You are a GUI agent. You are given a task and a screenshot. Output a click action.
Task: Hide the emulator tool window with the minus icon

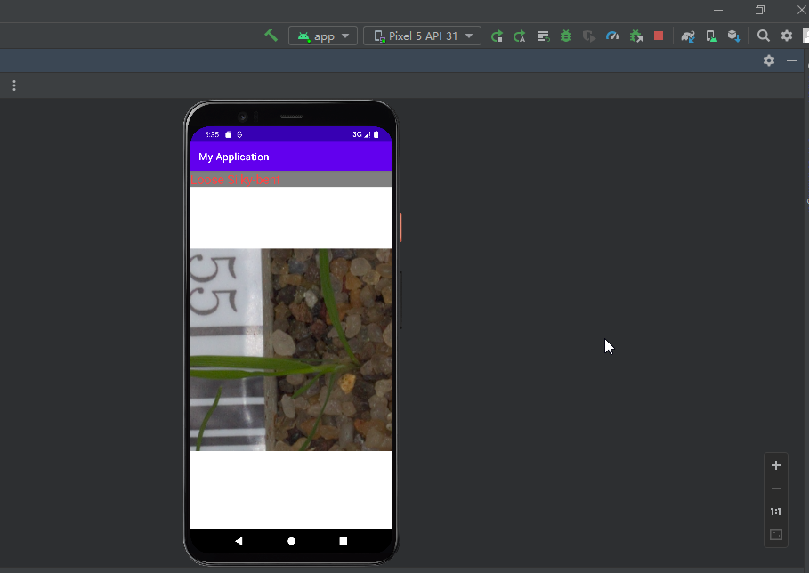point(792,61)
